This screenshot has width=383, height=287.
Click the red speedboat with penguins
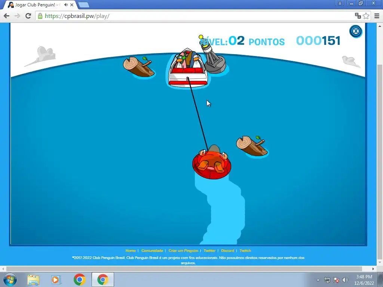click(x=188, y=68)
